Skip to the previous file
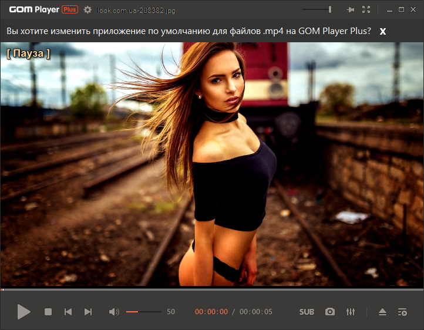 (68, 312)
